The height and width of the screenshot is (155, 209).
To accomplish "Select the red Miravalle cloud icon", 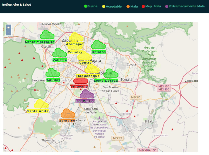I will (x=80, y=80).
